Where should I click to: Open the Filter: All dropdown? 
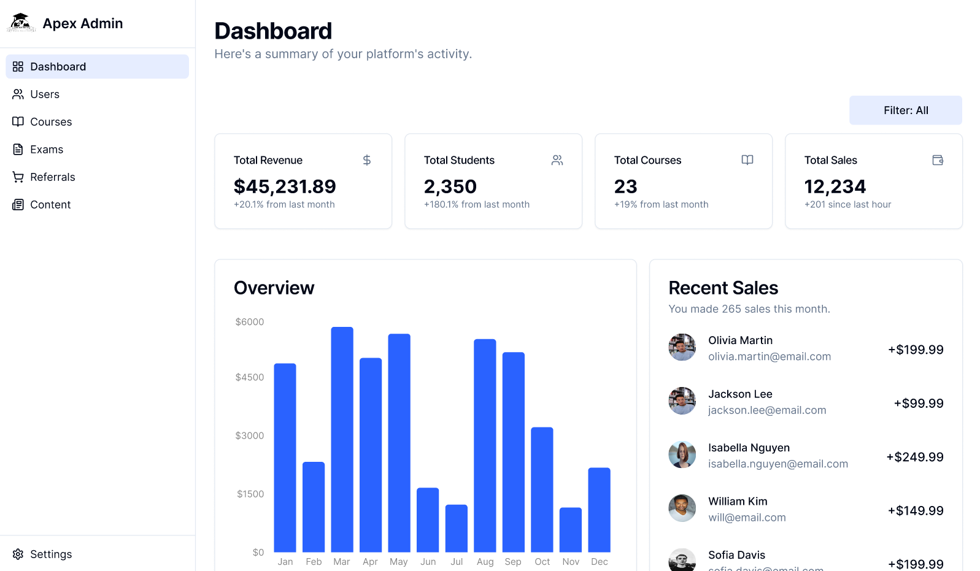point(906,110)
